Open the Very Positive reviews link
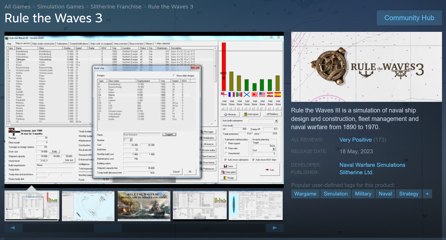 point(355,140)
